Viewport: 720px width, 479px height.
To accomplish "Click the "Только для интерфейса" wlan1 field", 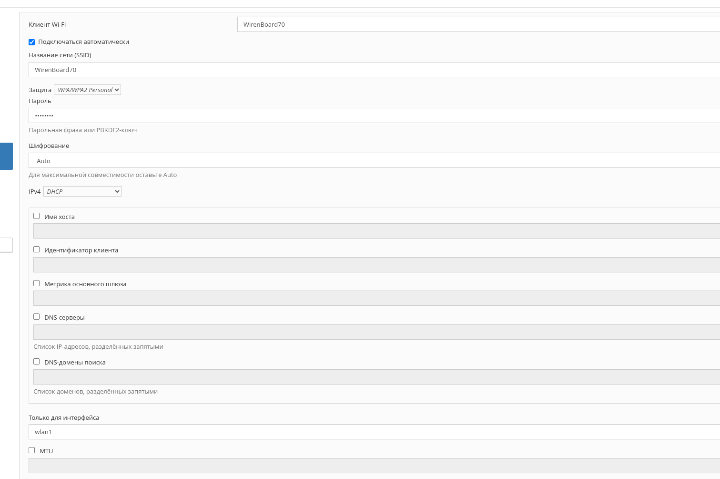I will (374, 432).
